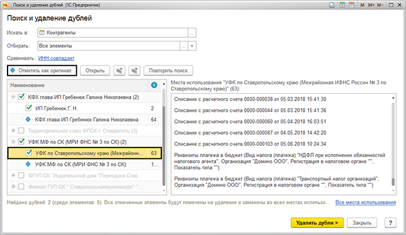Open the ИНН совпадает comparison link
Viewport: 406px width, 235px height.
coord(56,58)
